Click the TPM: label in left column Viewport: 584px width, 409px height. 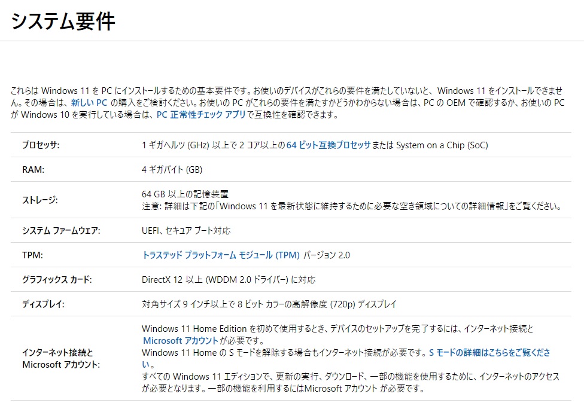point(33,255)
